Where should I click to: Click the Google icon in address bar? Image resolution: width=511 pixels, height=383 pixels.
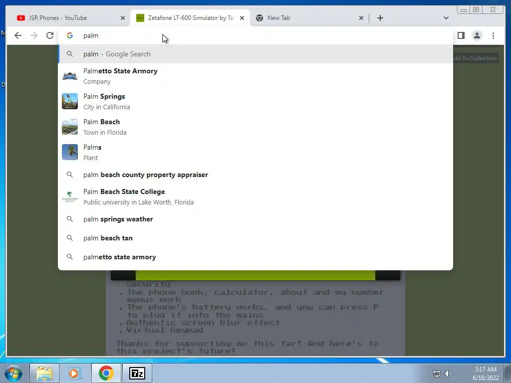(x=70, y=35)
